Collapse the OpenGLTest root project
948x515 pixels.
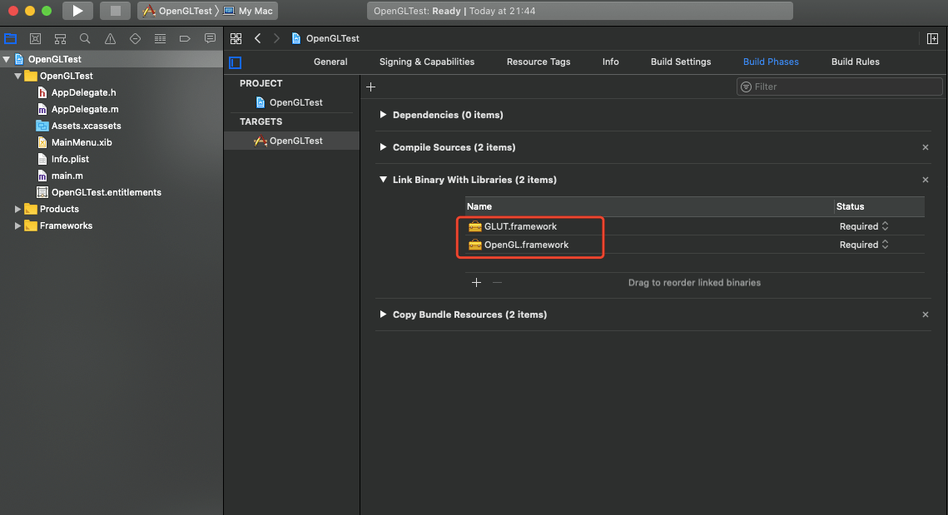click(x=7, y=59)
